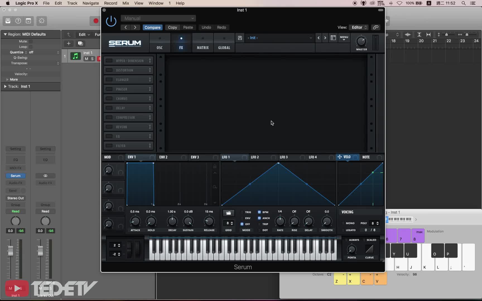Open the View Editor dropdown

click(359, 27)
